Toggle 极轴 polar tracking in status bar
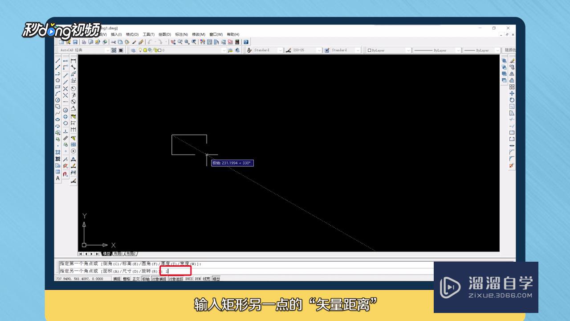The height and width of the screenshot is (321, 570). pyautogui.click(x=146, y=279)
